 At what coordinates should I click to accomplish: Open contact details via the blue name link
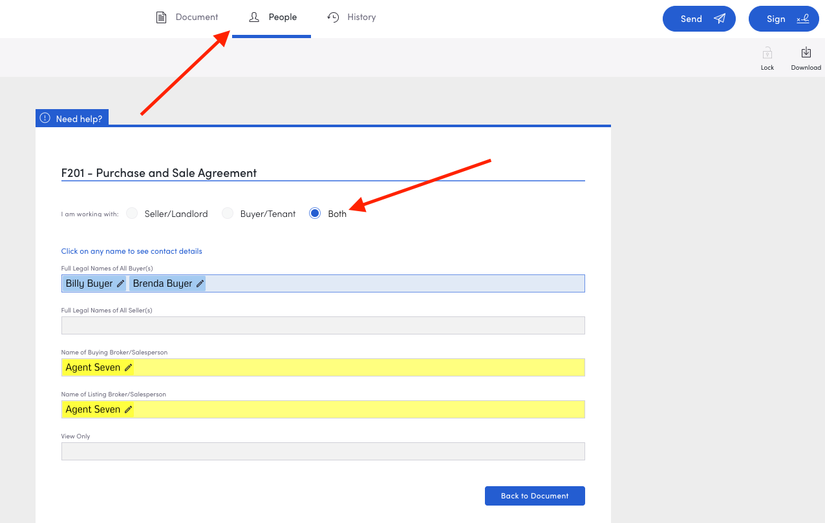[131, 251]
